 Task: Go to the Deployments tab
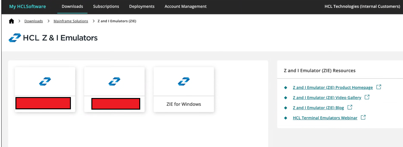coord(142,6)
